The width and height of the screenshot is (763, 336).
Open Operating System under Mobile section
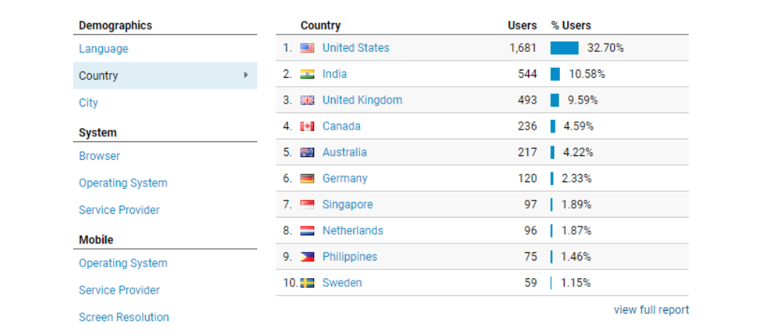(x=123, y=263)
